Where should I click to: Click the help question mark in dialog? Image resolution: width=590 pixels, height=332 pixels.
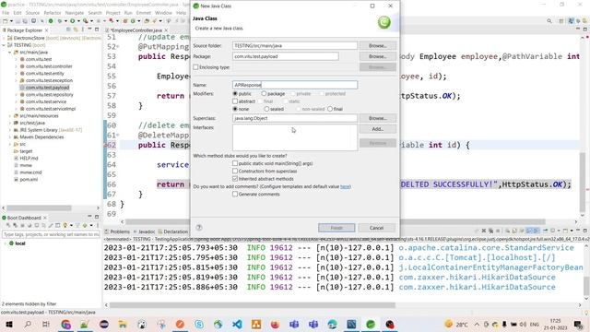point(199,228)
